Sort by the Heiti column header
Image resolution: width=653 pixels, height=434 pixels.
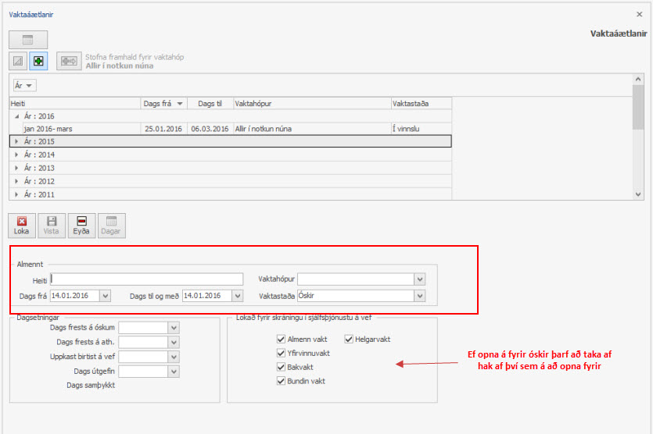click(x=75, y=104)
